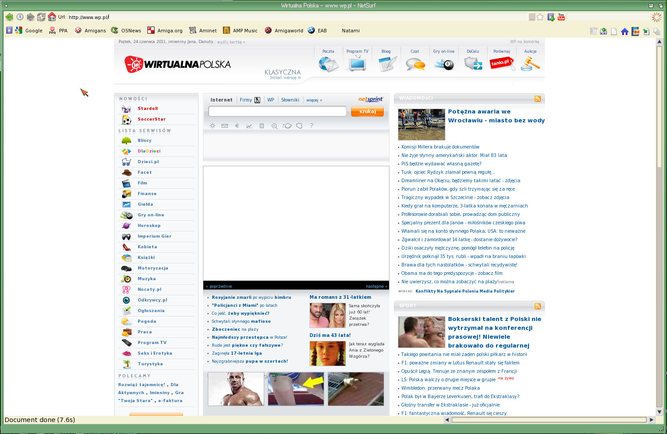667x434 pixels.
Task: Open the OSNews bookmark
Action: 126,31
